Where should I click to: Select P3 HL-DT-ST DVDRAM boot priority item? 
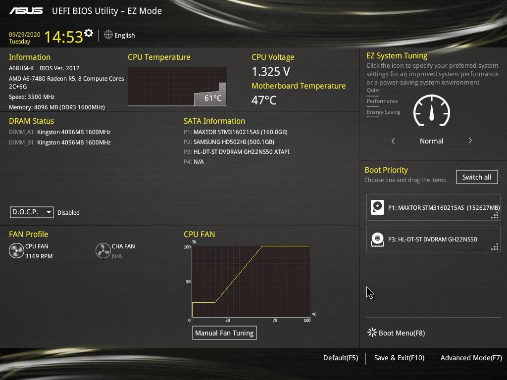coord(433,239)
